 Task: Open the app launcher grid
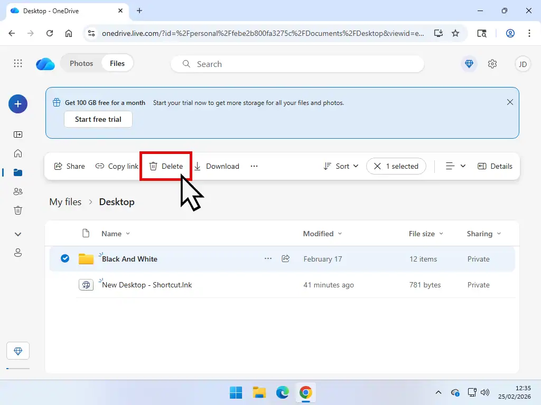(17, 63)
